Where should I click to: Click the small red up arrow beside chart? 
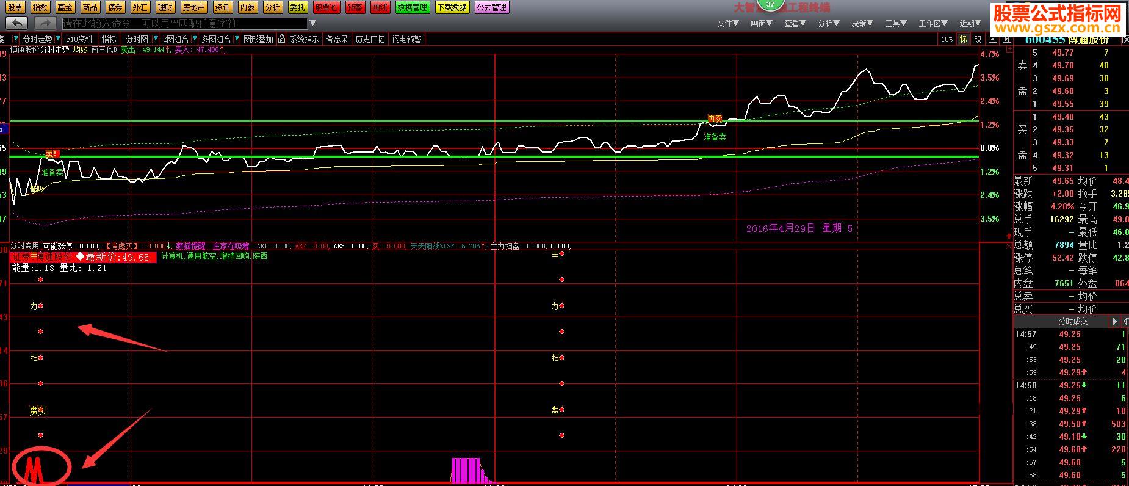click(x=1008, y=236)
